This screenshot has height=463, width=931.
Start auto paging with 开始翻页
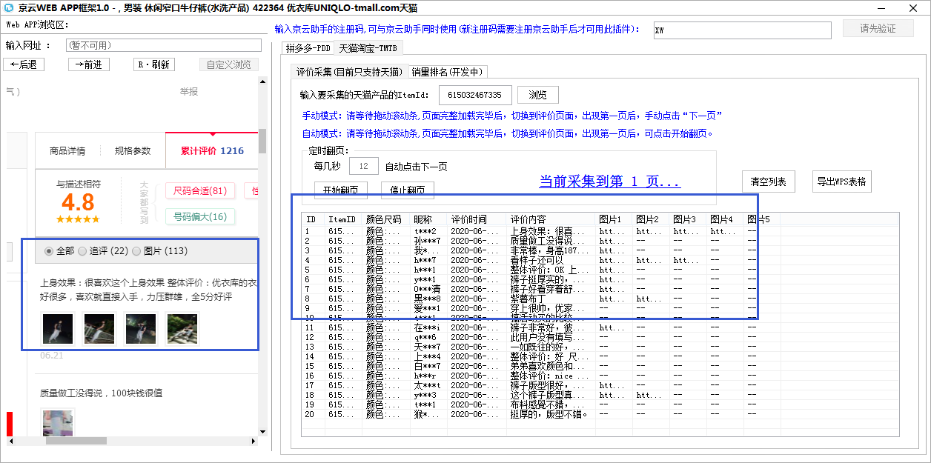pos(341,190)
